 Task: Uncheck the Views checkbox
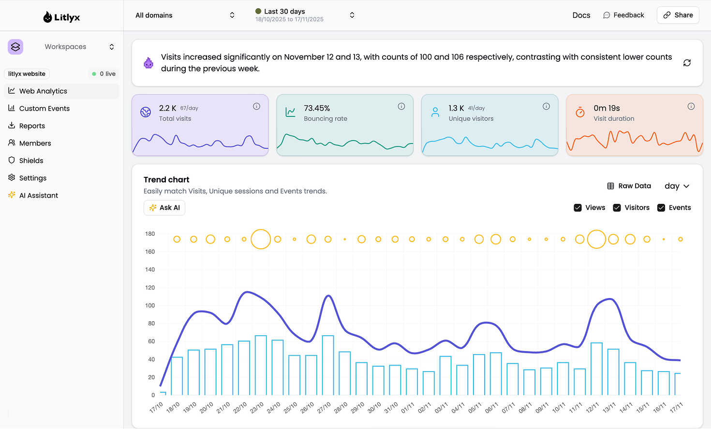(x=578, y=208)
